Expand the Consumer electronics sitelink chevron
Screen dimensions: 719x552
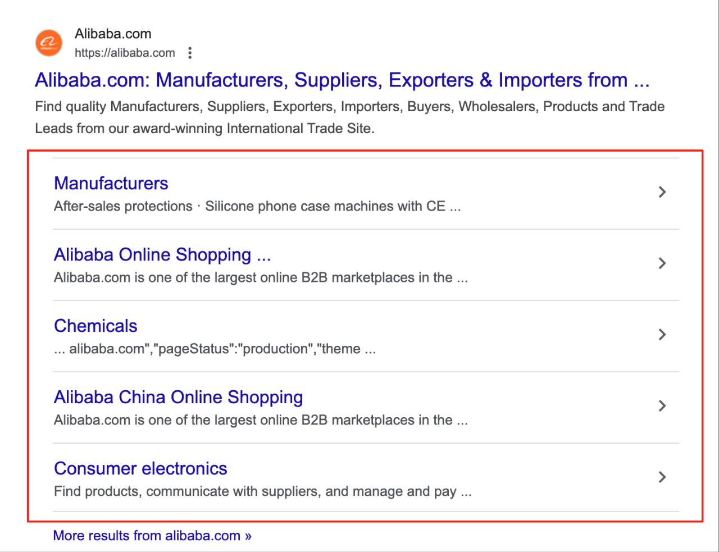(x=662, y=477)
